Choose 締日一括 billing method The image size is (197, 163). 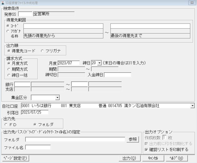(9, 75)
